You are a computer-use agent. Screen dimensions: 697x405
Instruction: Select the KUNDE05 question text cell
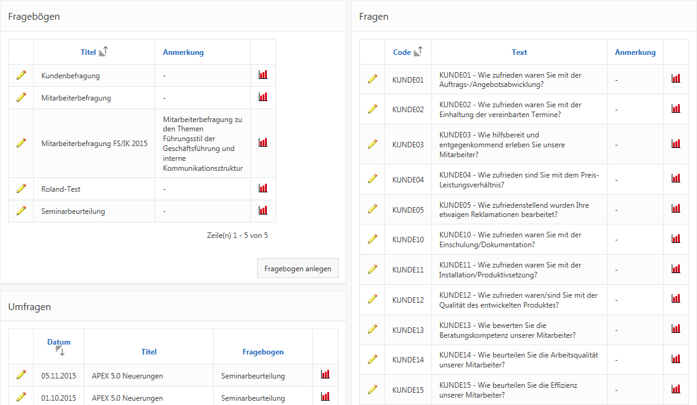519,210
